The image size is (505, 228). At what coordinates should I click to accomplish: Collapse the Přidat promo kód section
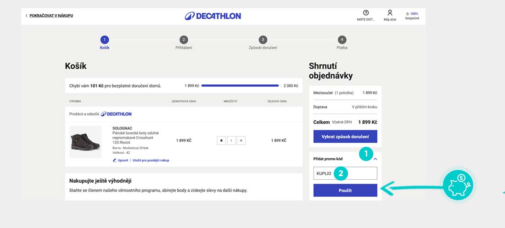point(375,159)
